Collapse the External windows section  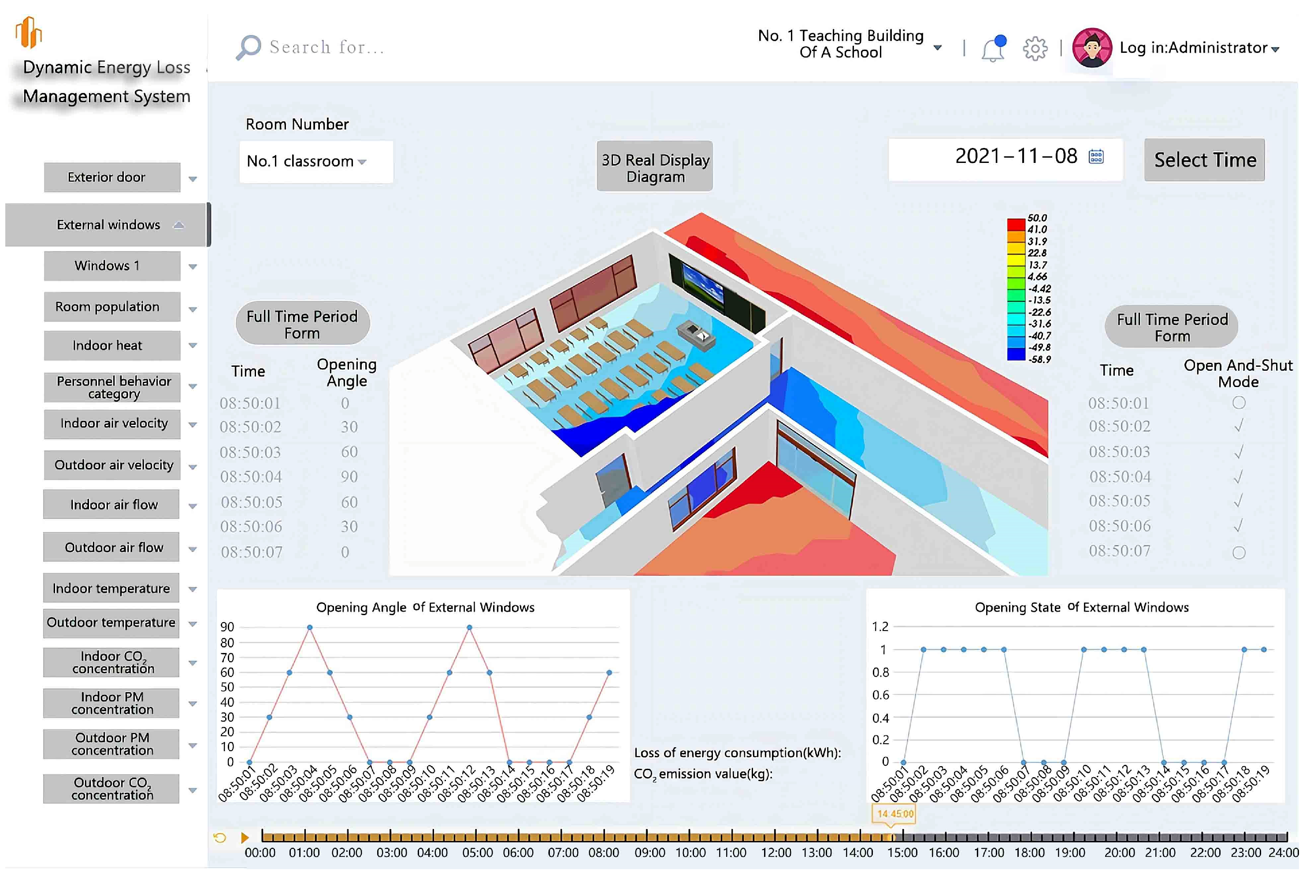pyautogui.click(x=178, y=225)
